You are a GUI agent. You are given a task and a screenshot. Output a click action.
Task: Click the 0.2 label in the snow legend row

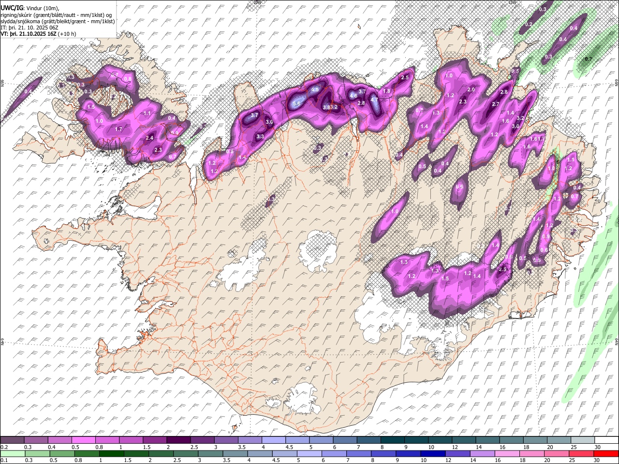4,447
